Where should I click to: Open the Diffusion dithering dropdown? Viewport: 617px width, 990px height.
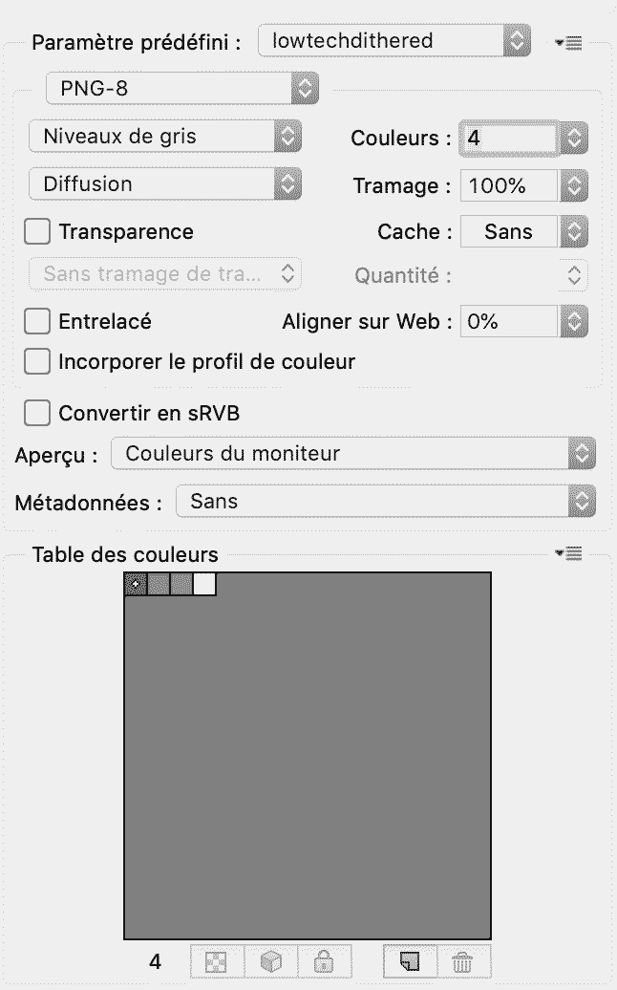(x=164, y=183)
